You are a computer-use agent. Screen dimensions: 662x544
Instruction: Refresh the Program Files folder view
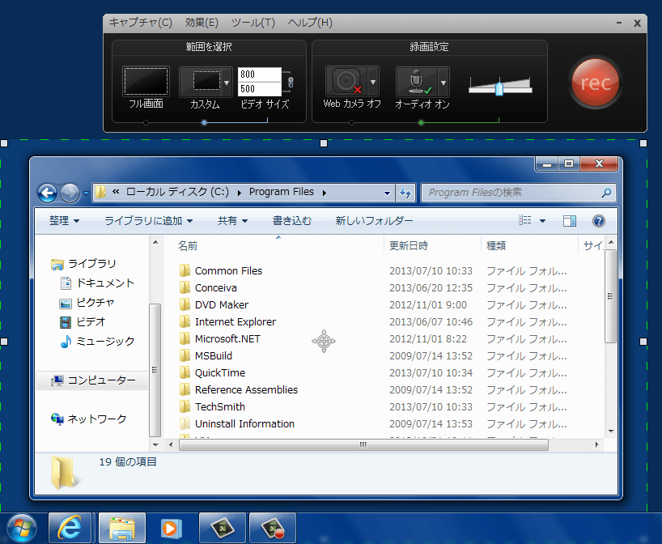coord(405,193)
